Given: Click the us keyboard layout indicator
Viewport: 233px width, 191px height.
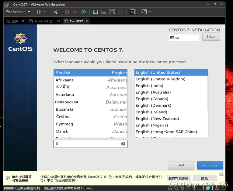Looking at the screenshot, I should pos(184,38).
